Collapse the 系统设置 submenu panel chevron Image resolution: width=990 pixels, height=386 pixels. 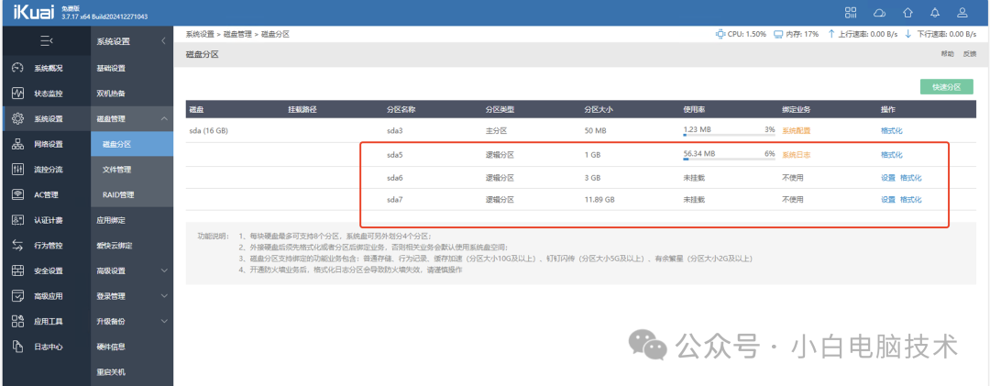tap(163, 41)
